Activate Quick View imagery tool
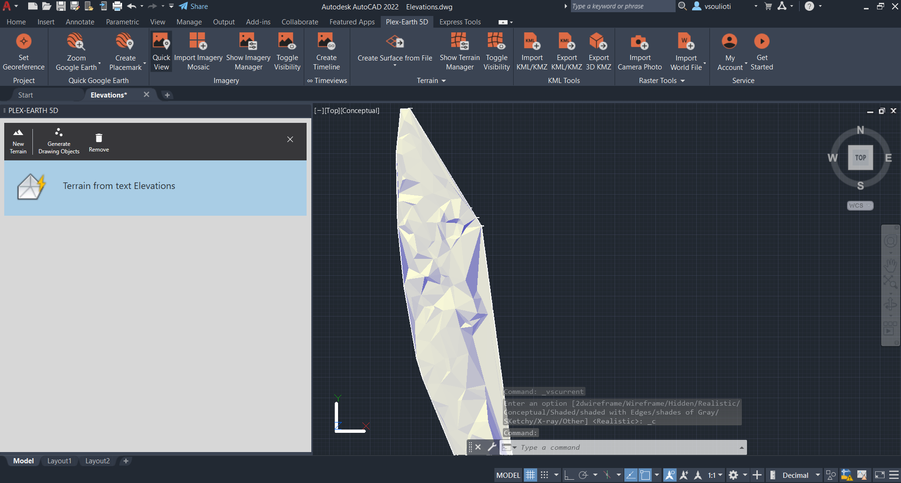This screenshot has width=901, height=483. pos(161,52)
